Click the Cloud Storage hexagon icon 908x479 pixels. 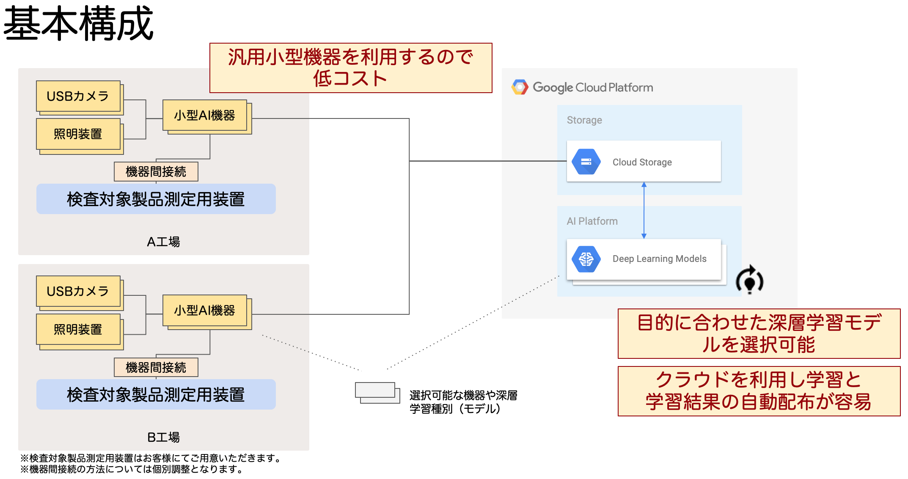[x=586, y=162]
